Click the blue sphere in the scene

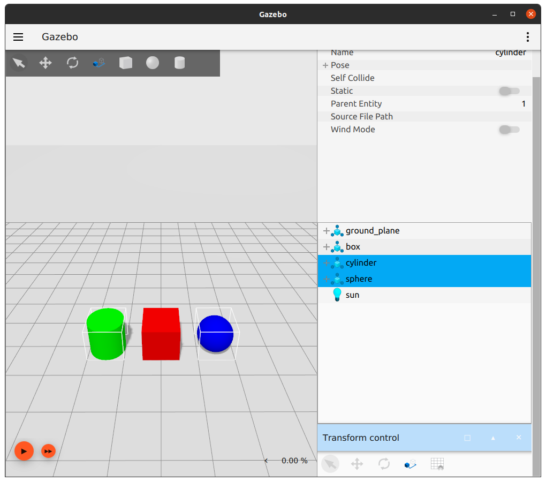click(x=215, y=334)
